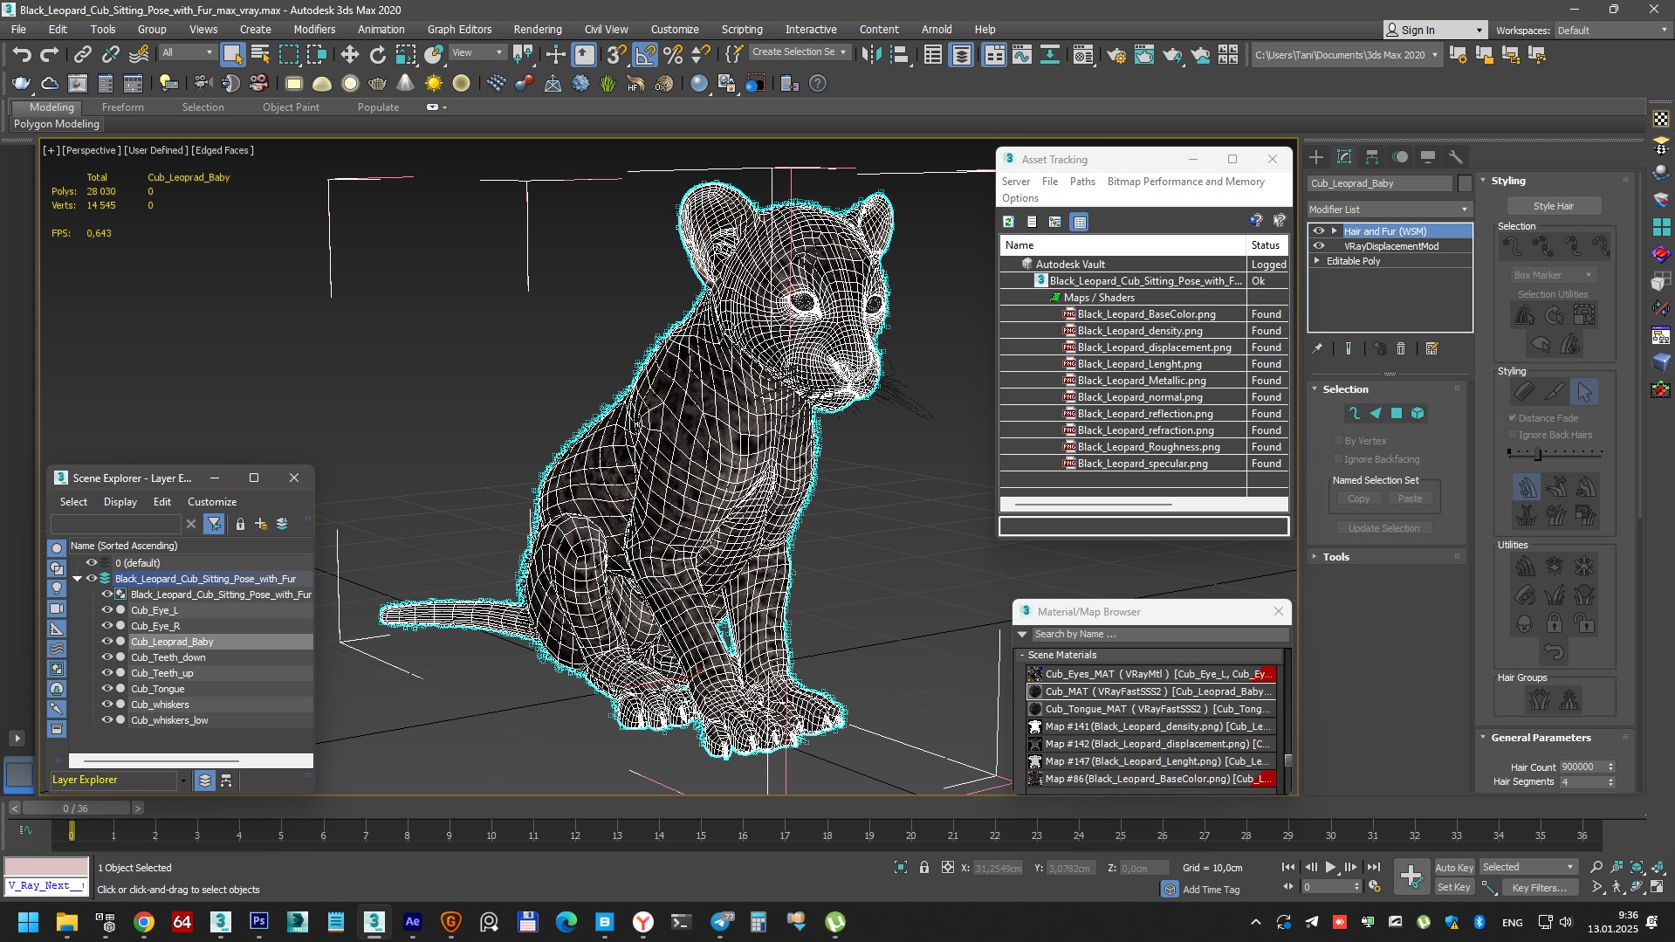This screenshot has width=1675, height=942.
Task: Click the Sign In button
Action: (1433, 30)
